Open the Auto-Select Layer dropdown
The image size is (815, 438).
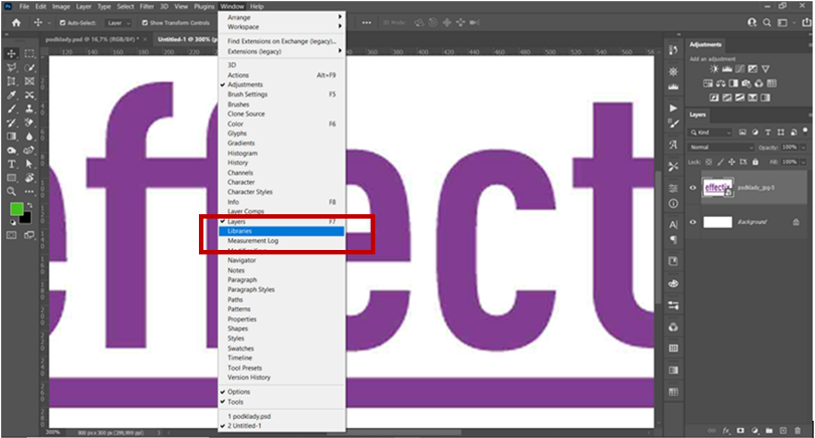pos(118,22)
